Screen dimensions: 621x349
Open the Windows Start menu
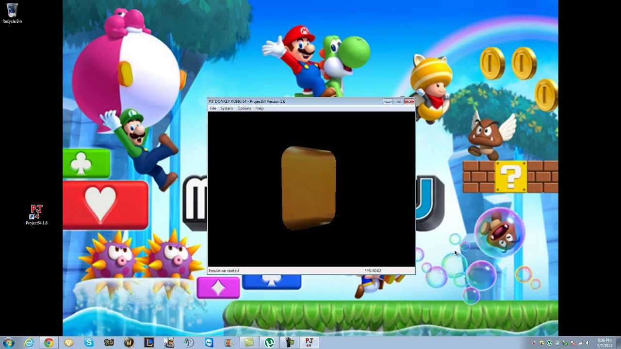(8, 342)
